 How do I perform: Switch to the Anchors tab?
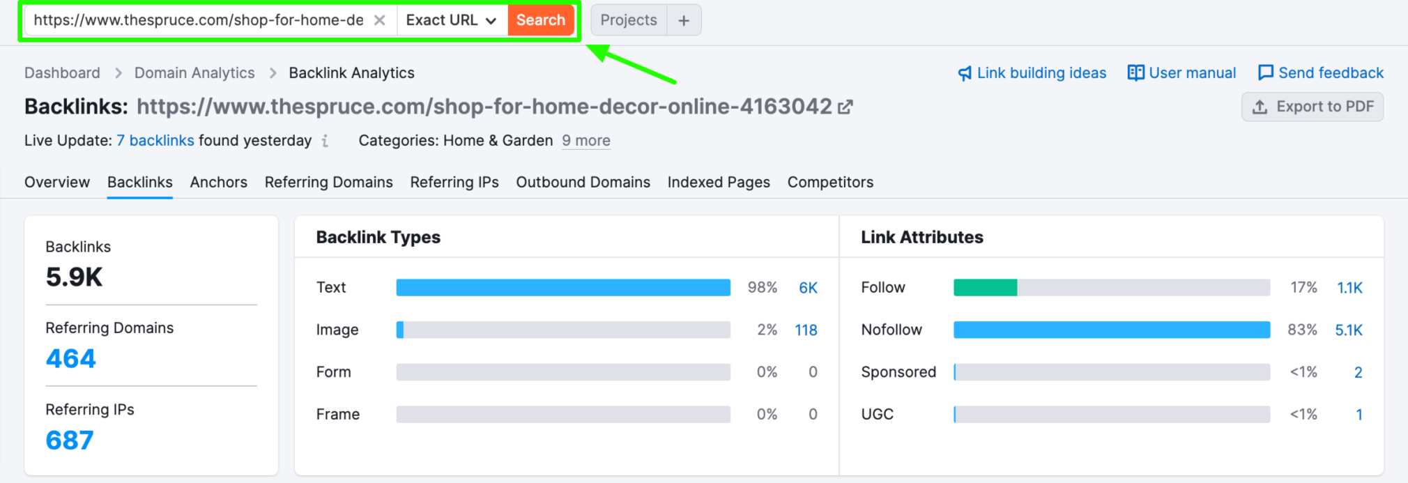pos(219,183)
